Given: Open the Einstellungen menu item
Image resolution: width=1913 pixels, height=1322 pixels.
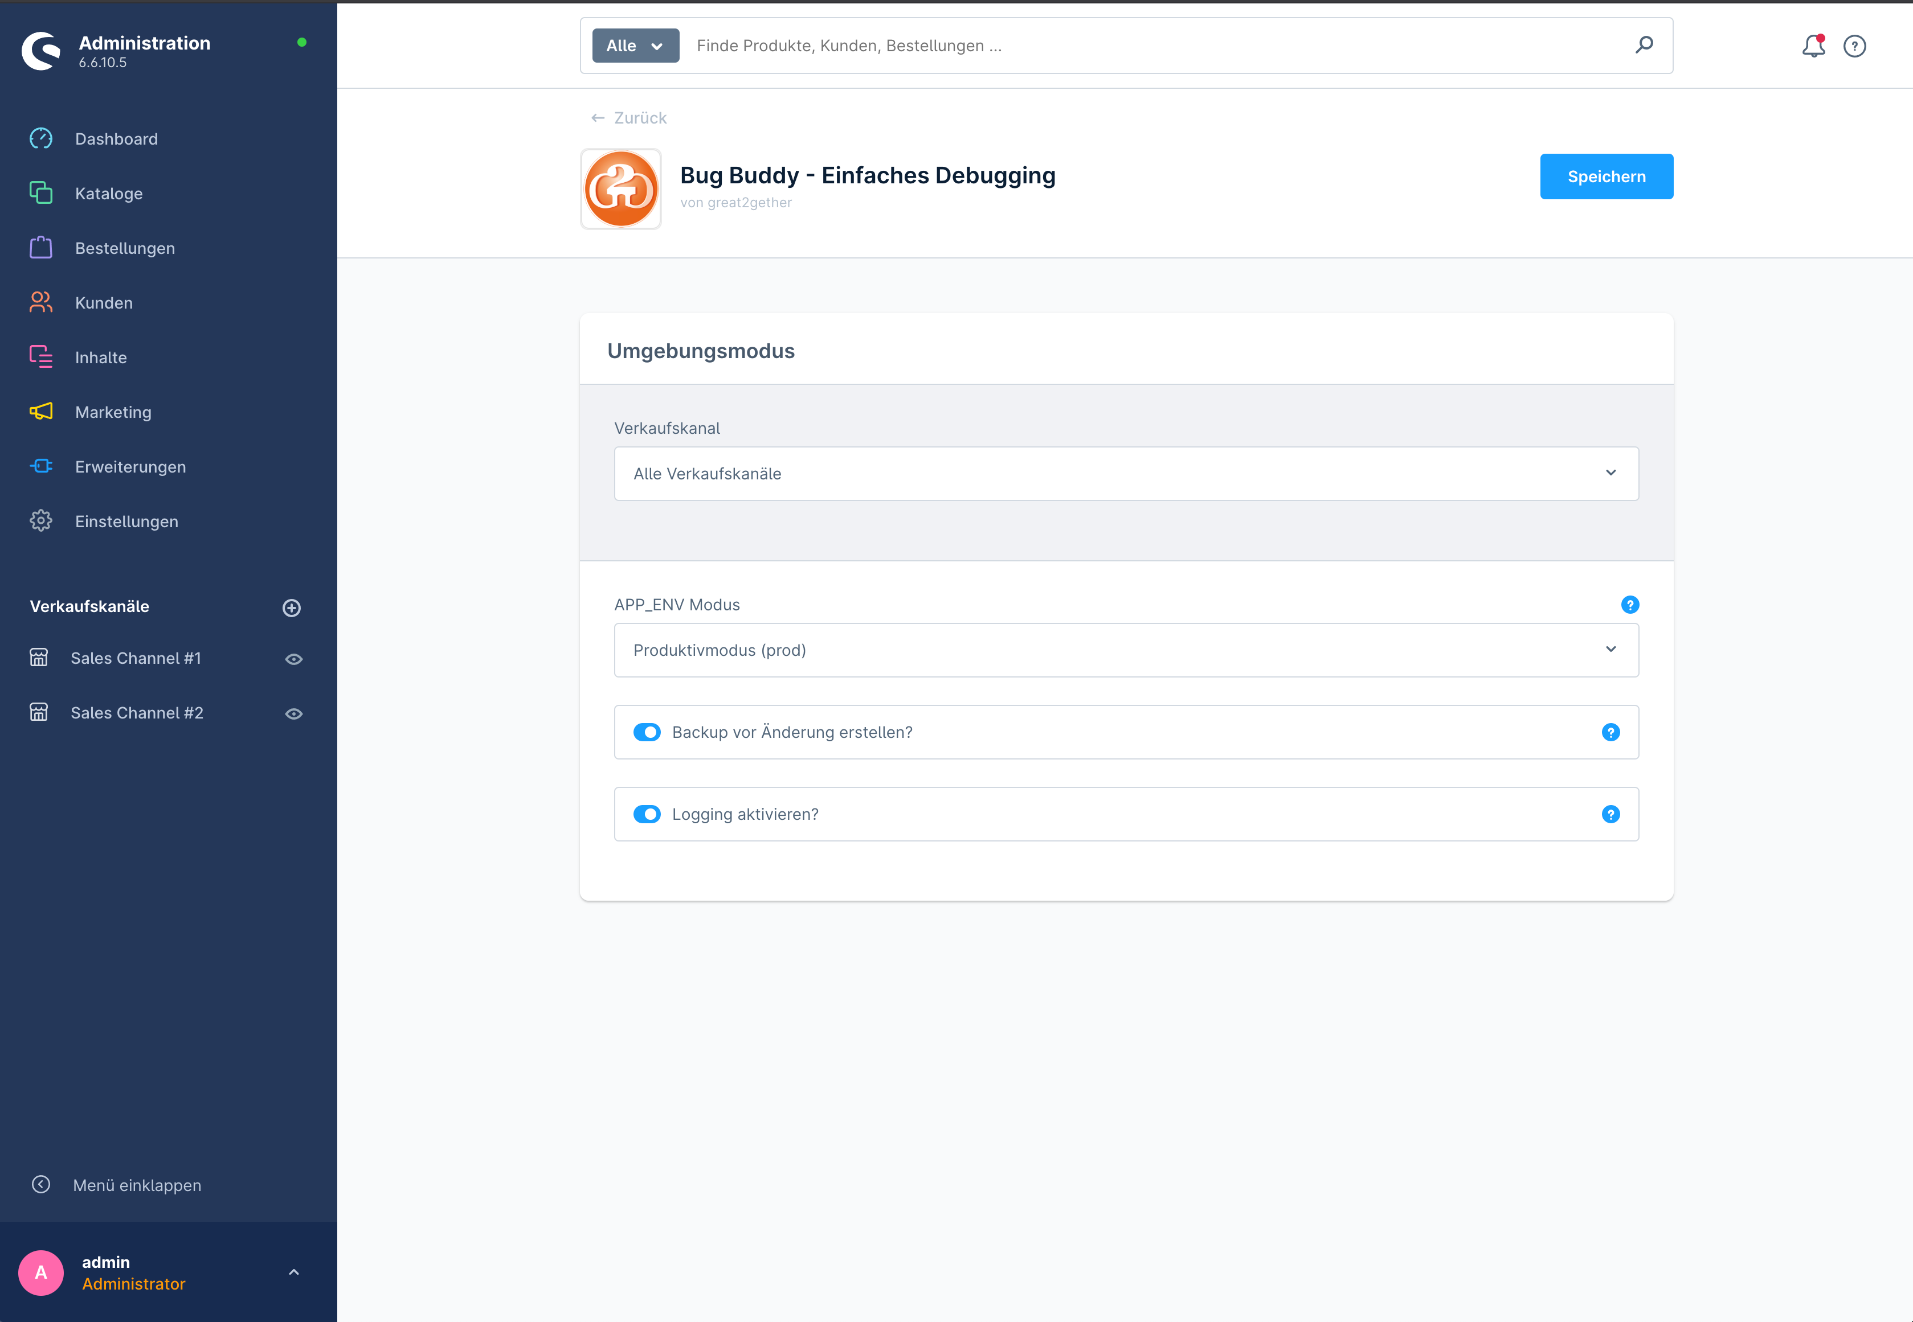Looking at the screenshot, I should (x=126, y=522).
